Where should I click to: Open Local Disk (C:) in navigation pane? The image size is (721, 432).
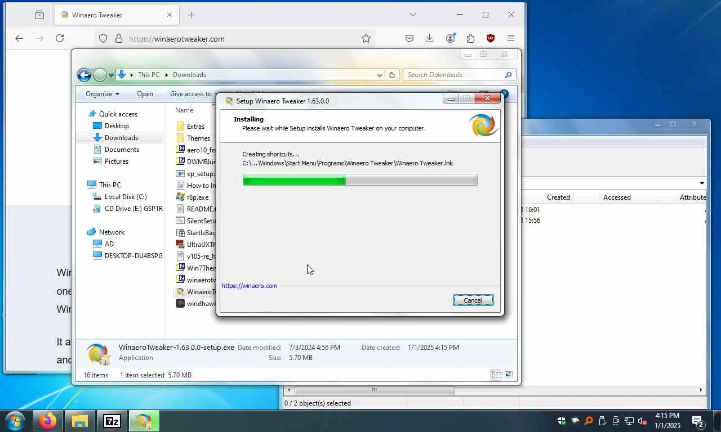point(126,197)
